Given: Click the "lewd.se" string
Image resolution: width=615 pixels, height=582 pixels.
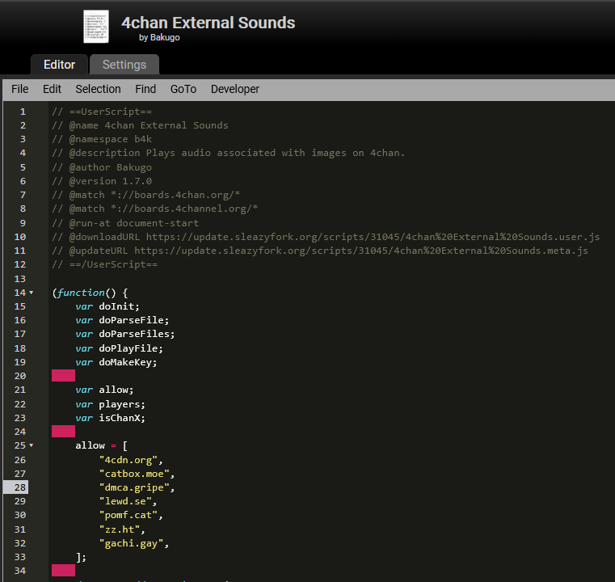Looking at the screenshot, I should [125, 501].
